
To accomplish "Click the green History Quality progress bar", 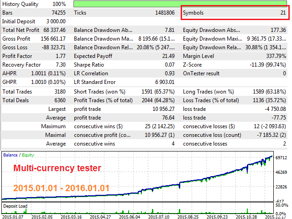I will pos(181,4).
